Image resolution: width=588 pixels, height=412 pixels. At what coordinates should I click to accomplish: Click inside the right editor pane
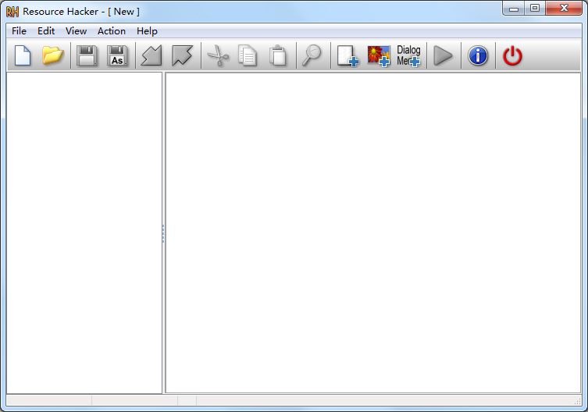click(x=373, y=233)
